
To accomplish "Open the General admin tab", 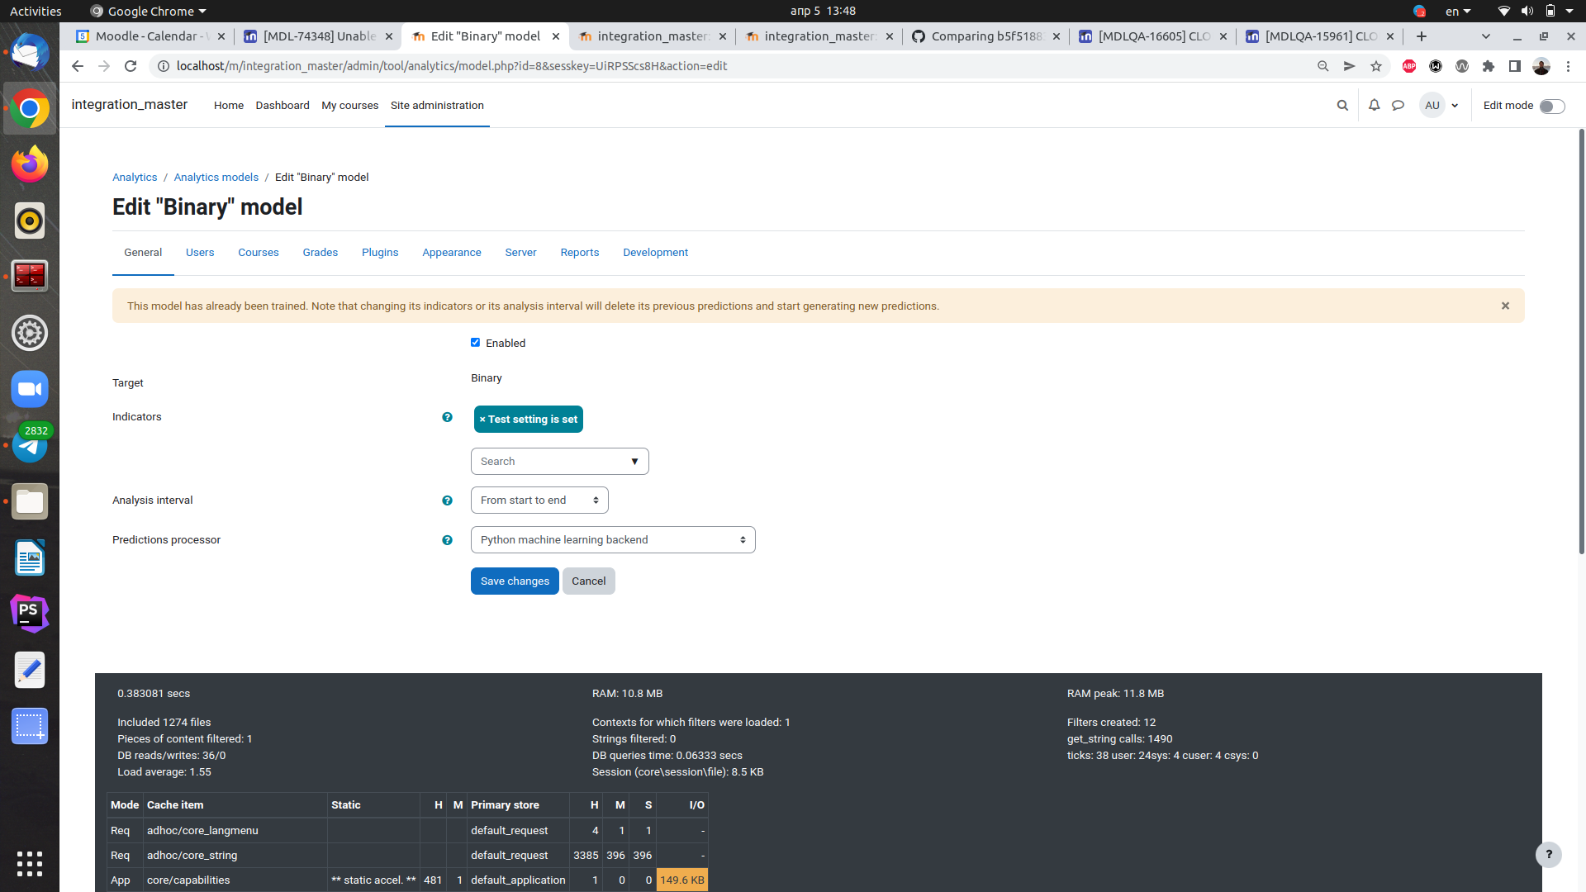I will pos(143,253).
